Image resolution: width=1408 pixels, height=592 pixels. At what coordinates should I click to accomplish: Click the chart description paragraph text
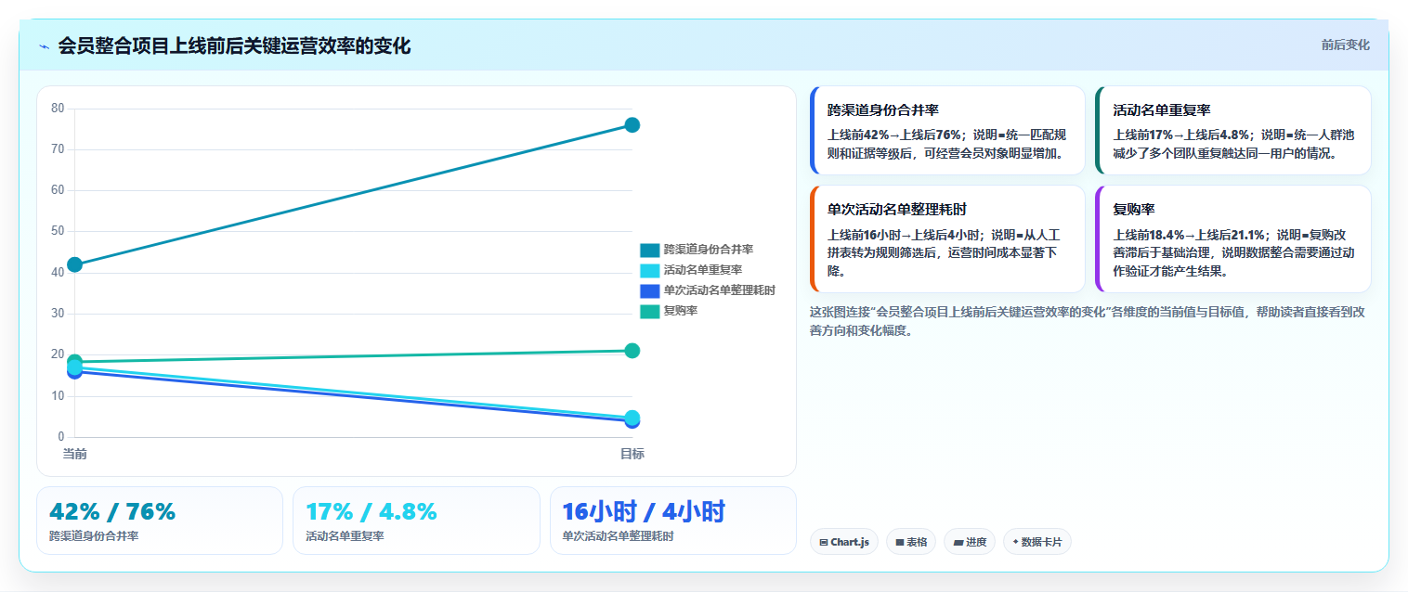click(1088, 321)
